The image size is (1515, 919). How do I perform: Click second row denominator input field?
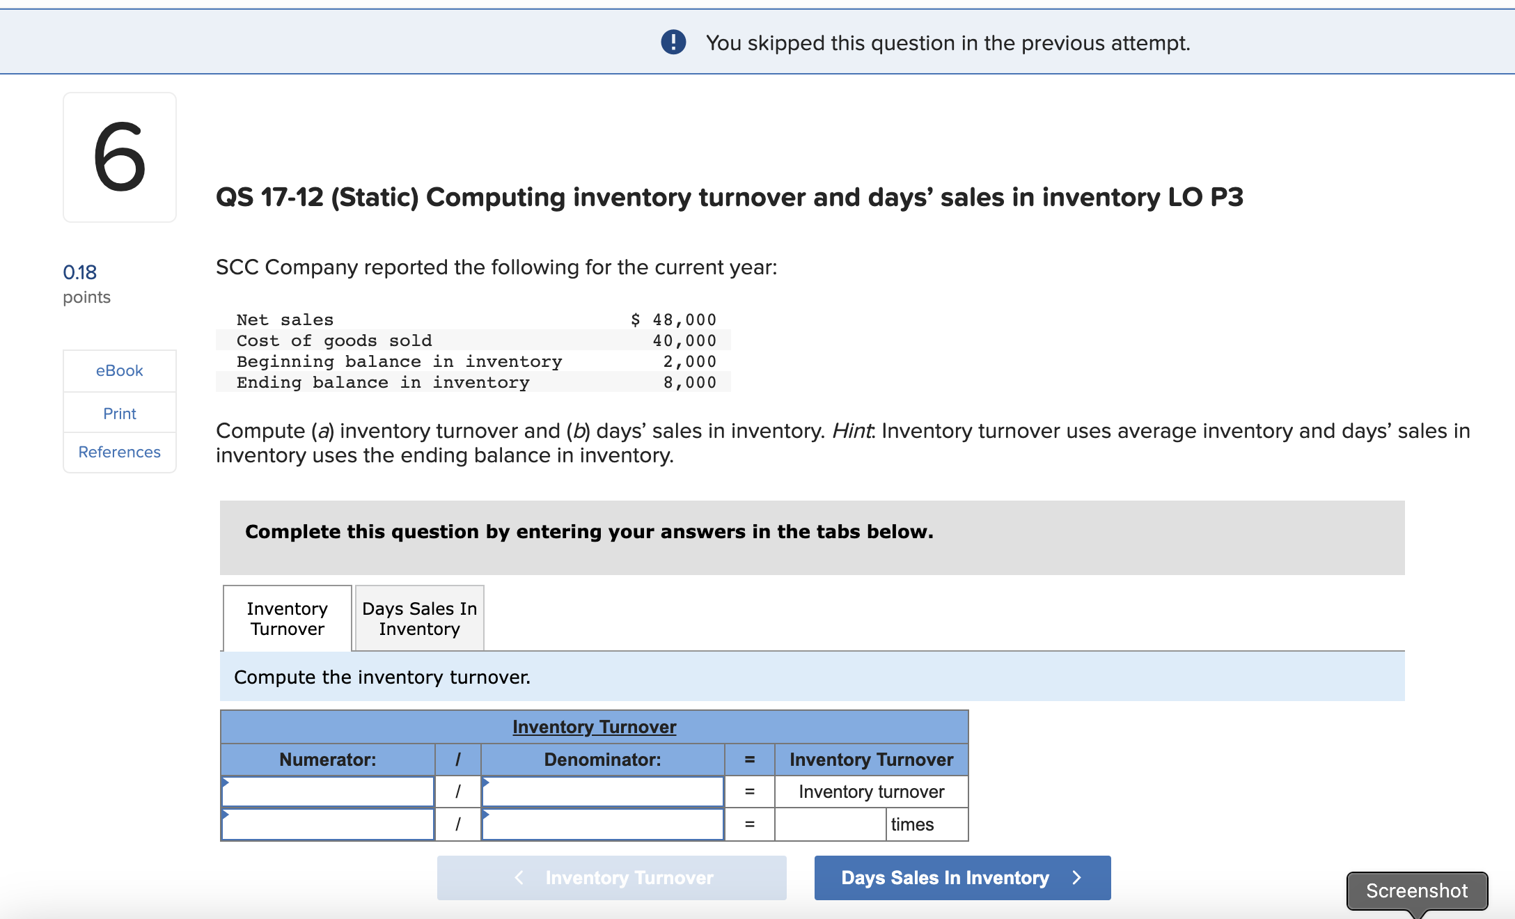point(602,824)
